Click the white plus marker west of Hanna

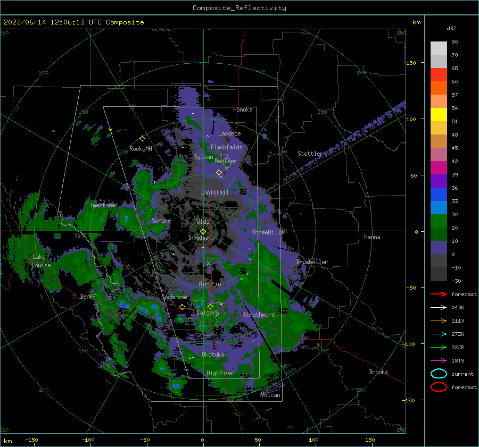click(301, 214)
